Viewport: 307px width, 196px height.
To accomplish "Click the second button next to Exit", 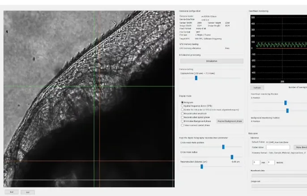I will coord(28,192).
